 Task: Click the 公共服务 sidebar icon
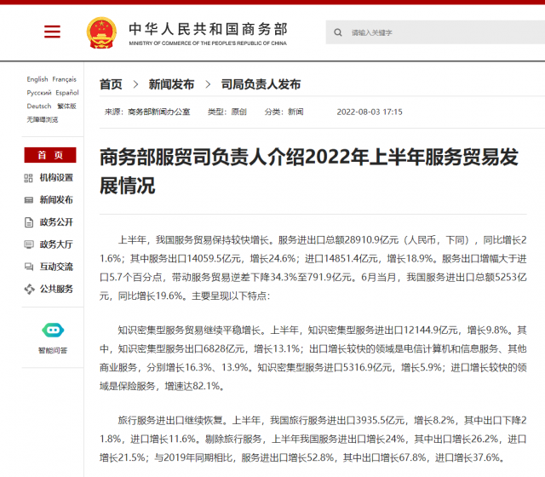pos(29,289)
